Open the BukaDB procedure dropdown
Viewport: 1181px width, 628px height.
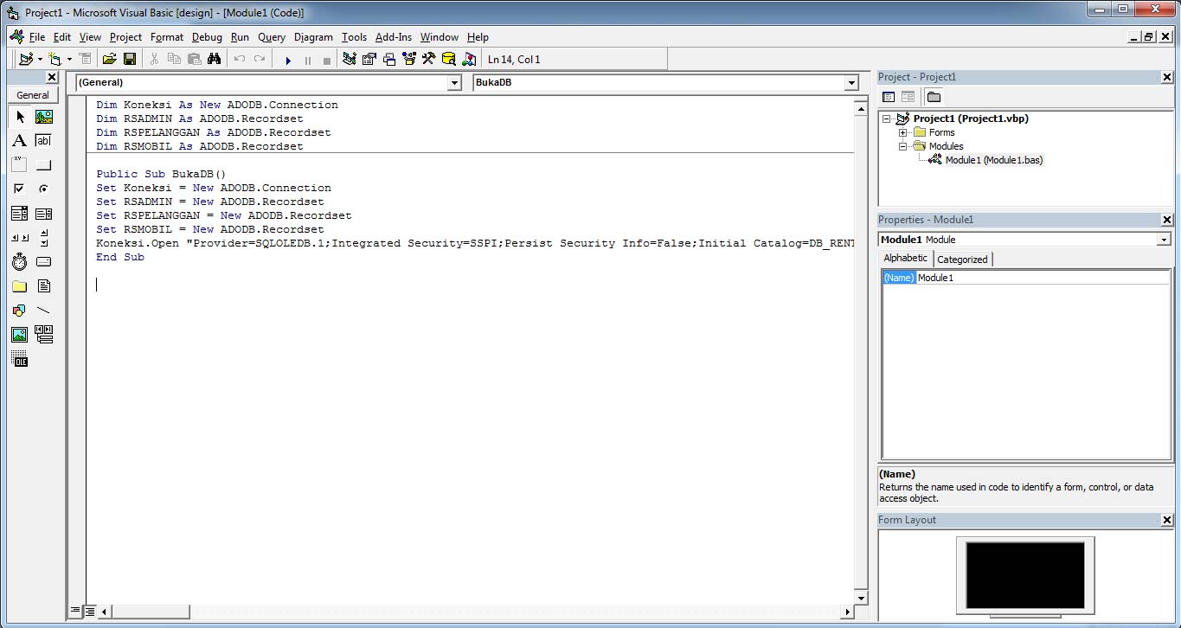tap(851, 83)
